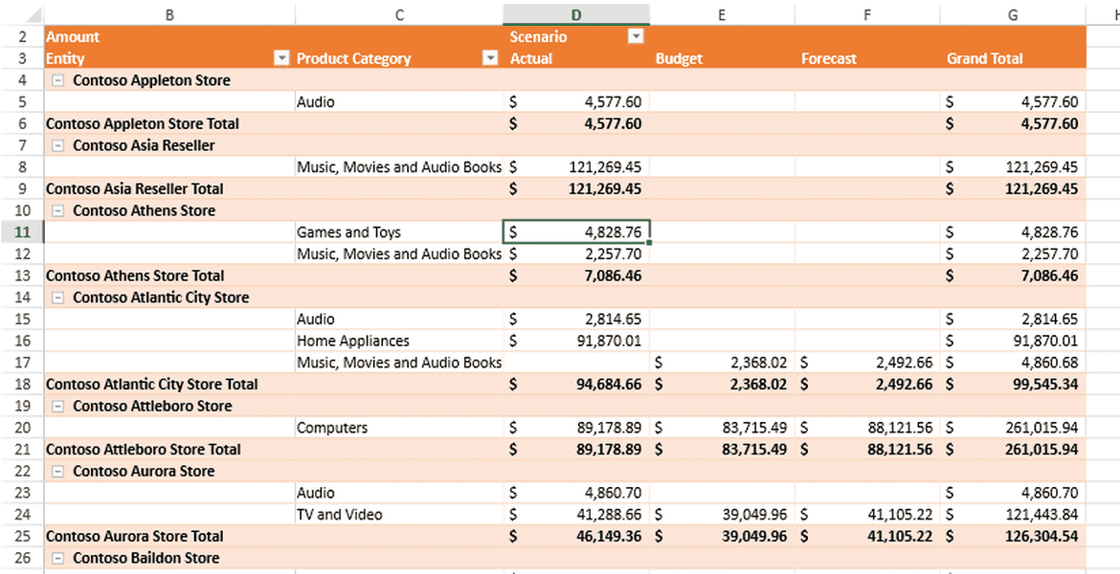Select column B header
Image resolution: width=1120 pixels, height=574 pixels.
click(169, 14)
